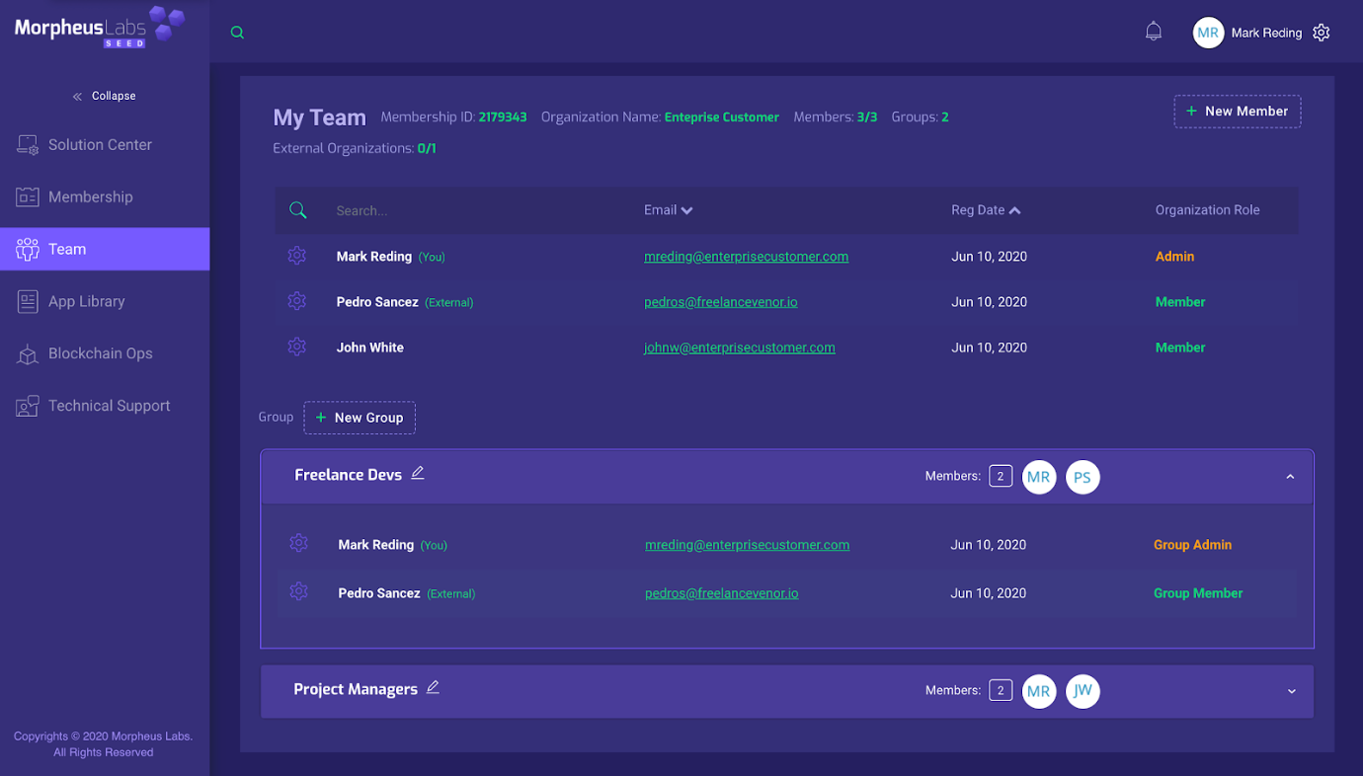Viewport: 1363px width, 776px height.
Task: Open the search magnifier in the top bar
Action: click(237, 32)
